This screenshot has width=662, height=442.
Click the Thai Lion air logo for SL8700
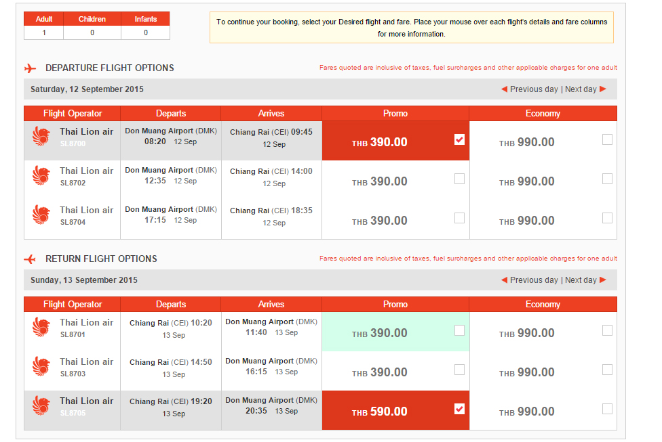coord(41,137)
